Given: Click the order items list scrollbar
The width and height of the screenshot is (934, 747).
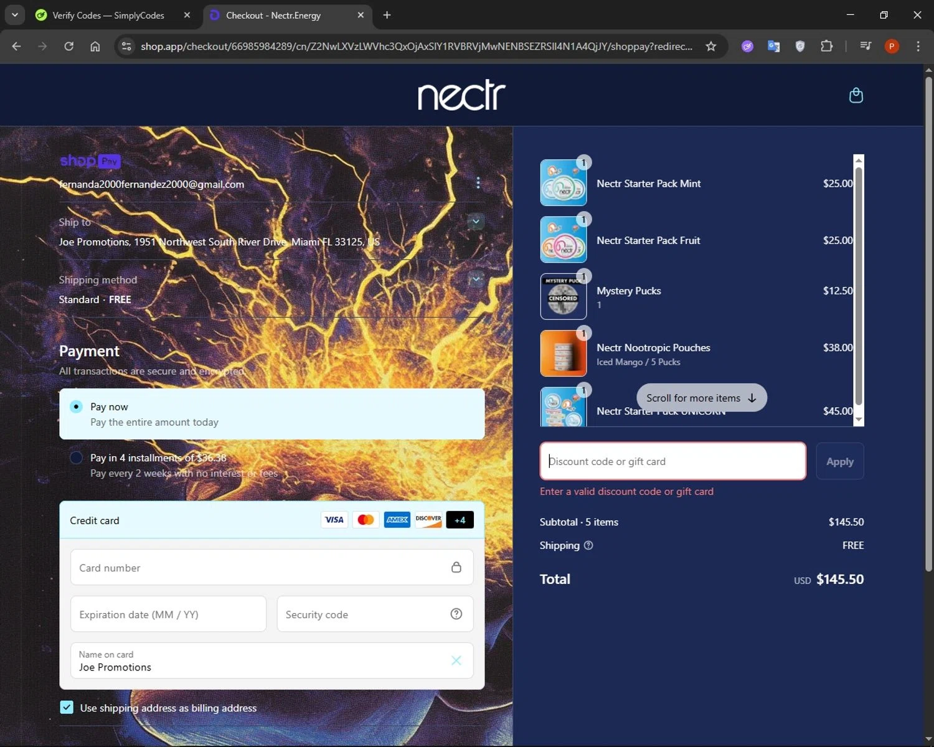Looking at the screenshot, I should pos(859,286).
